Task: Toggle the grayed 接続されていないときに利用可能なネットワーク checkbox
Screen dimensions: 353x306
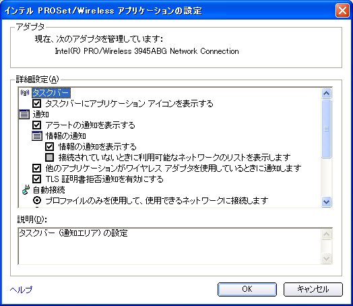Action: coord(50,158)
